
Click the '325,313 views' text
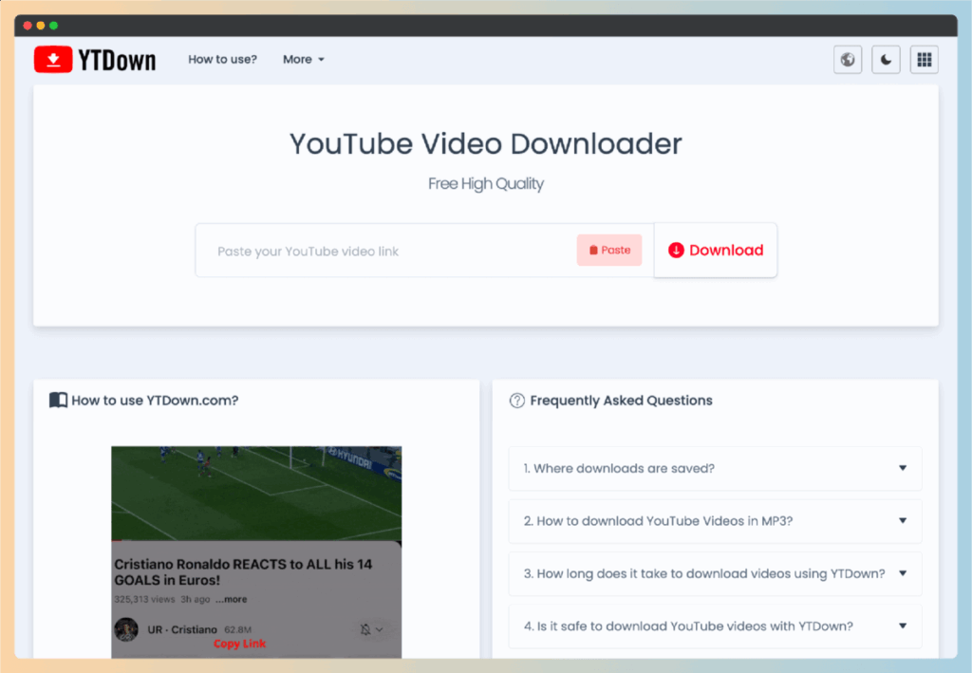coord(144,599)
